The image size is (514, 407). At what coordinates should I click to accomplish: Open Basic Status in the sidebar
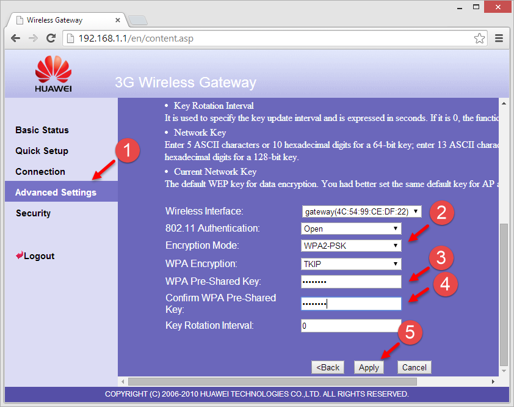[x=42, y=130]
